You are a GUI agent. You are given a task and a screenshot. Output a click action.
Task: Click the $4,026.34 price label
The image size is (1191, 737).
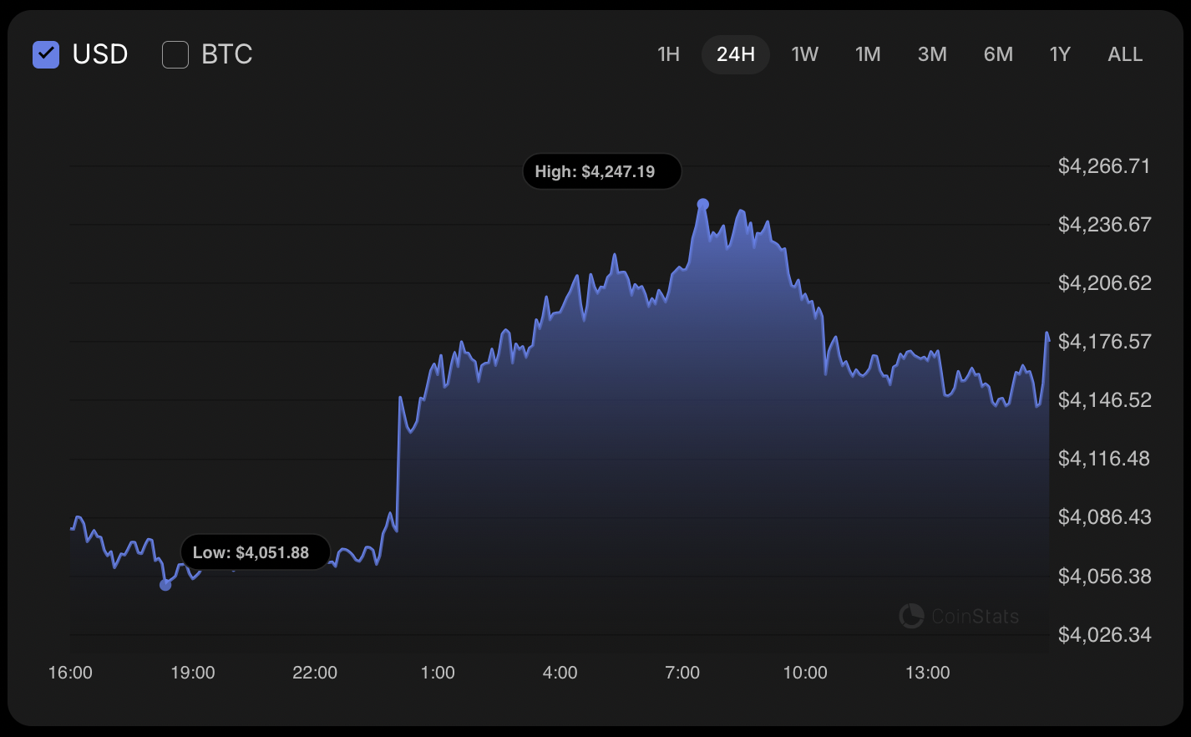coord(1103,634)
